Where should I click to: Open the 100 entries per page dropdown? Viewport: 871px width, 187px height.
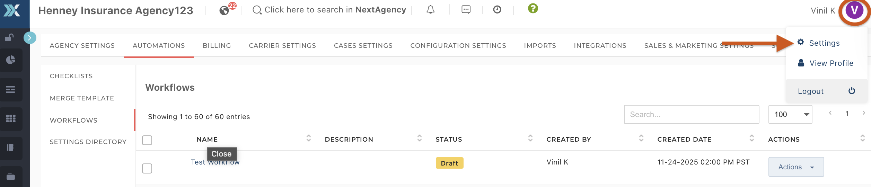(x=790, y=115)
